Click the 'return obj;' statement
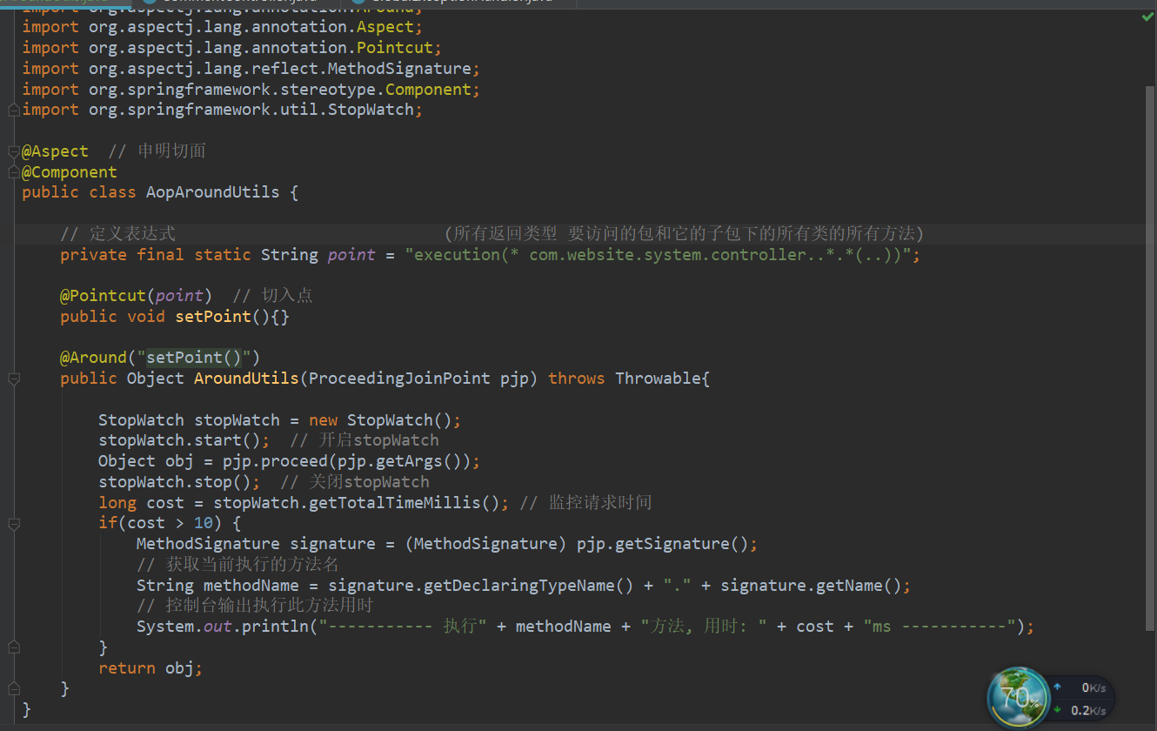This screenshot has width=1157, height=731. point(150,668)
